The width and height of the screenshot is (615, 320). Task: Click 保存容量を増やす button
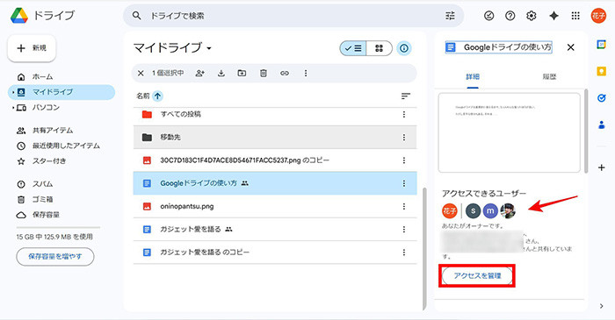(x=55, y=257)
